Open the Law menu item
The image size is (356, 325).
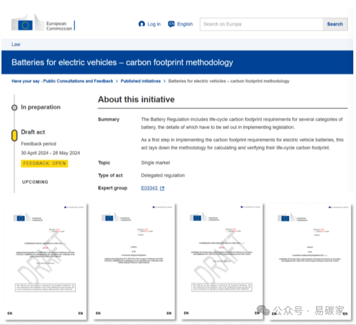[x=16, y=44]
